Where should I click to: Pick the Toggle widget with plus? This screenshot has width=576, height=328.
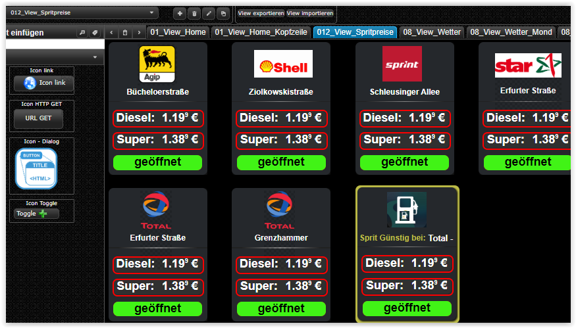click(36, 214)
